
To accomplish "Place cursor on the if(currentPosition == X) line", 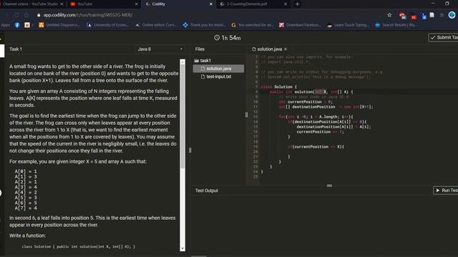I will [316, 146].
